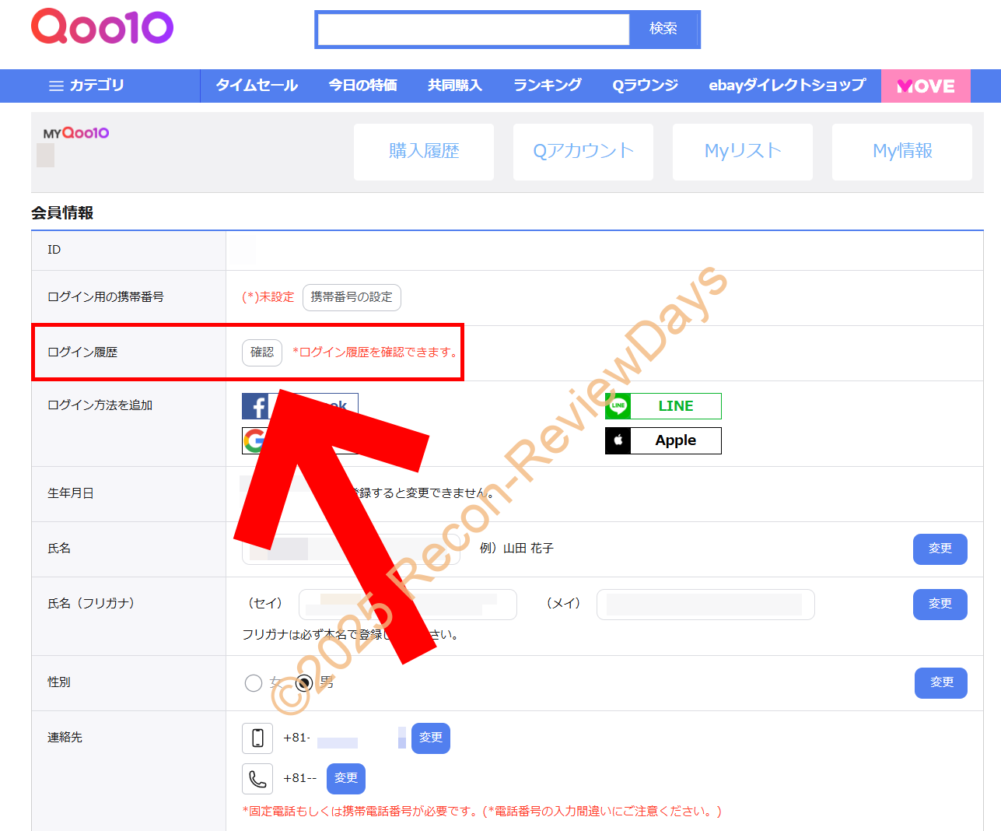The height and width of the screenshot is (831, 1001).
Task: Switch to the My情報 tab
Action: [x=901, y=152]
